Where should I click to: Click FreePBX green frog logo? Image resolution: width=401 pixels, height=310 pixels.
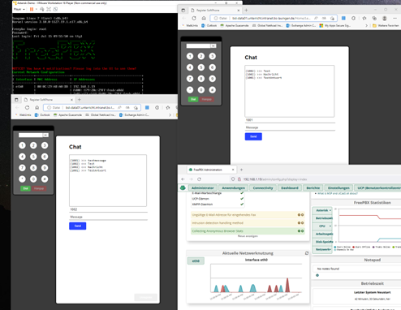183,187
